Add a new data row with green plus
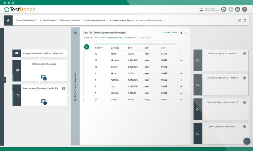The width and height of the screenshot is (253, 151). click(86, 47)
